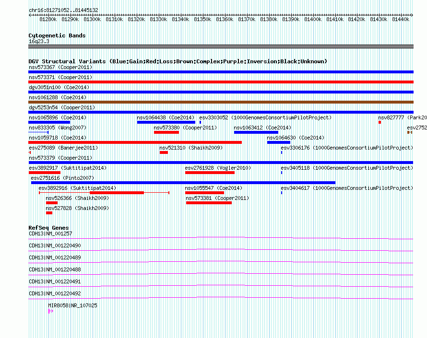Select the 16q23.3 cytogenetic band label

[39, 41]
